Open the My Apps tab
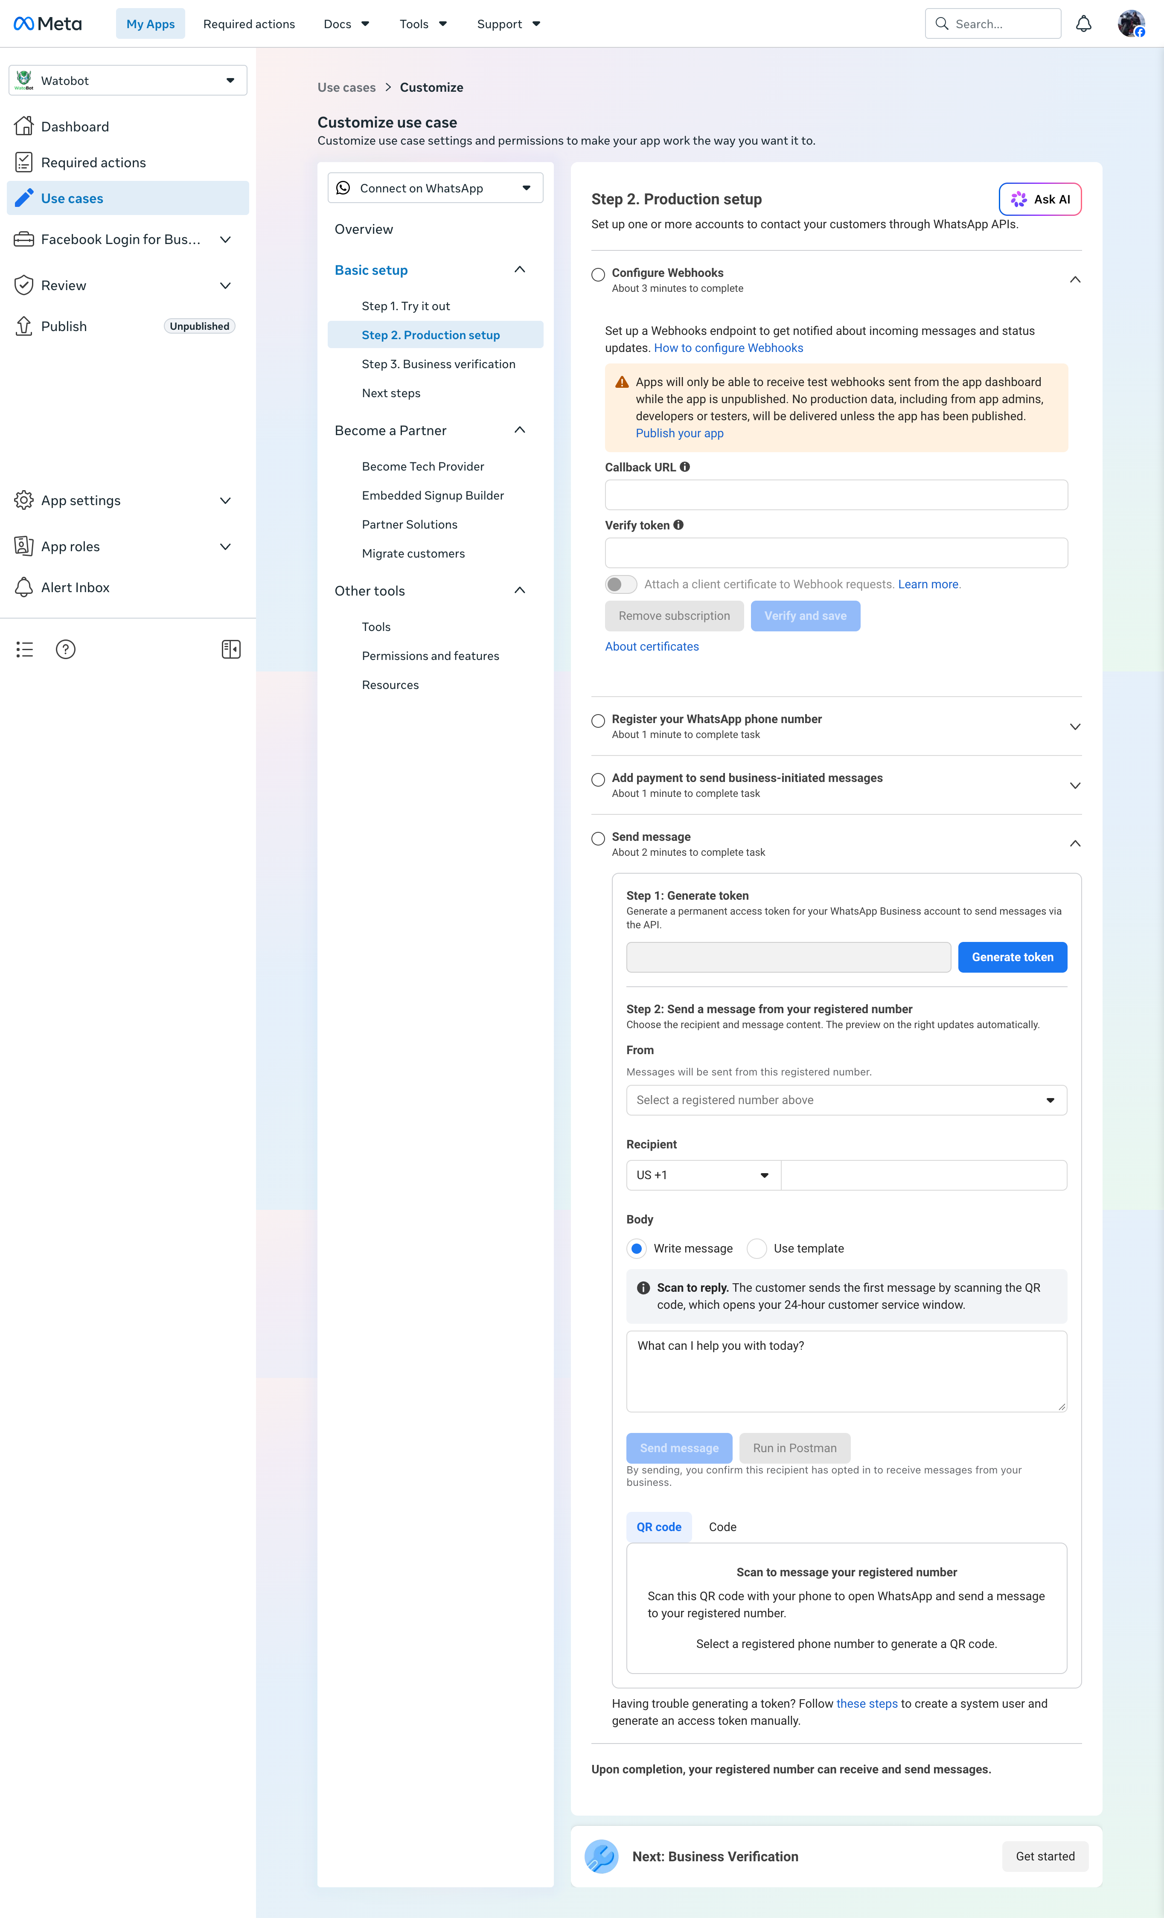The image size is (1164, 1918). coord(150,24)
